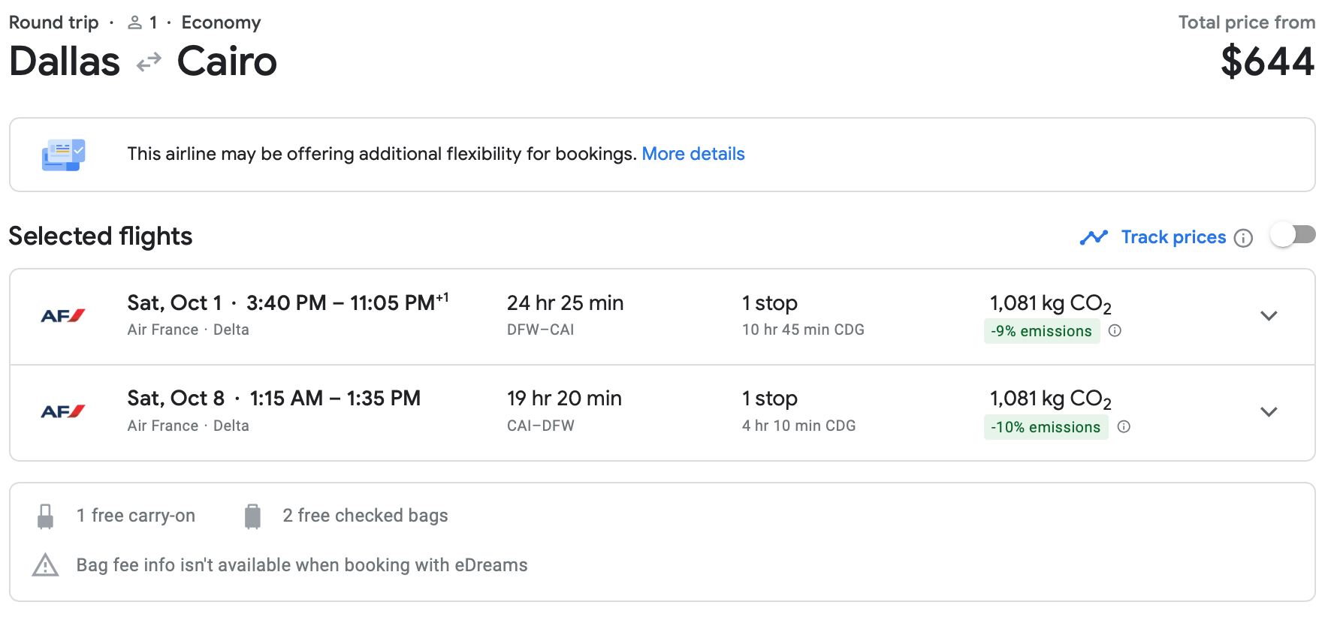This screenshot has height=620, width=1334.
Task: Enable the Track prices toggle switch
Action: [x=1293, y=236]
